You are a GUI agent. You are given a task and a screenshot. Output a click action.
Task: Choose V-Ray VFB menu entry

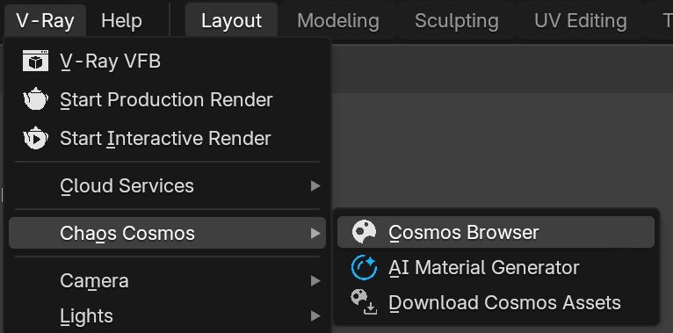click(x=168, y=61)
